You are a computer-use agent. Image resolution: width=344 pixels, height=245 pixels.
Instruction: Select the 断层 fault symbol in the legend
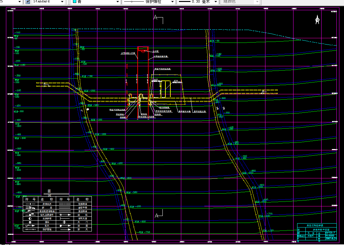(x=30, y=207)
